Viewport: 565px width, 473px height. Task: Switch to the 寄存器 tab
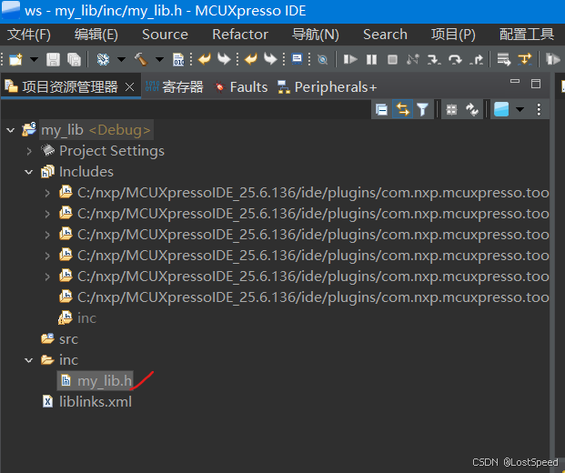point(175,86)
